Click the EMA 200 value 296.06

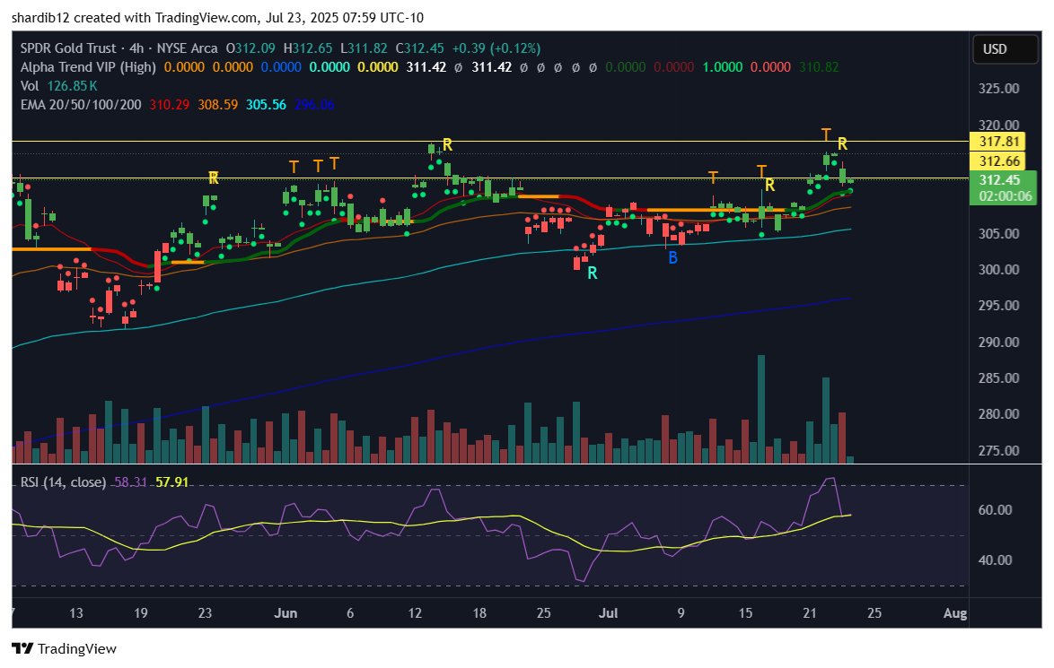314,105
